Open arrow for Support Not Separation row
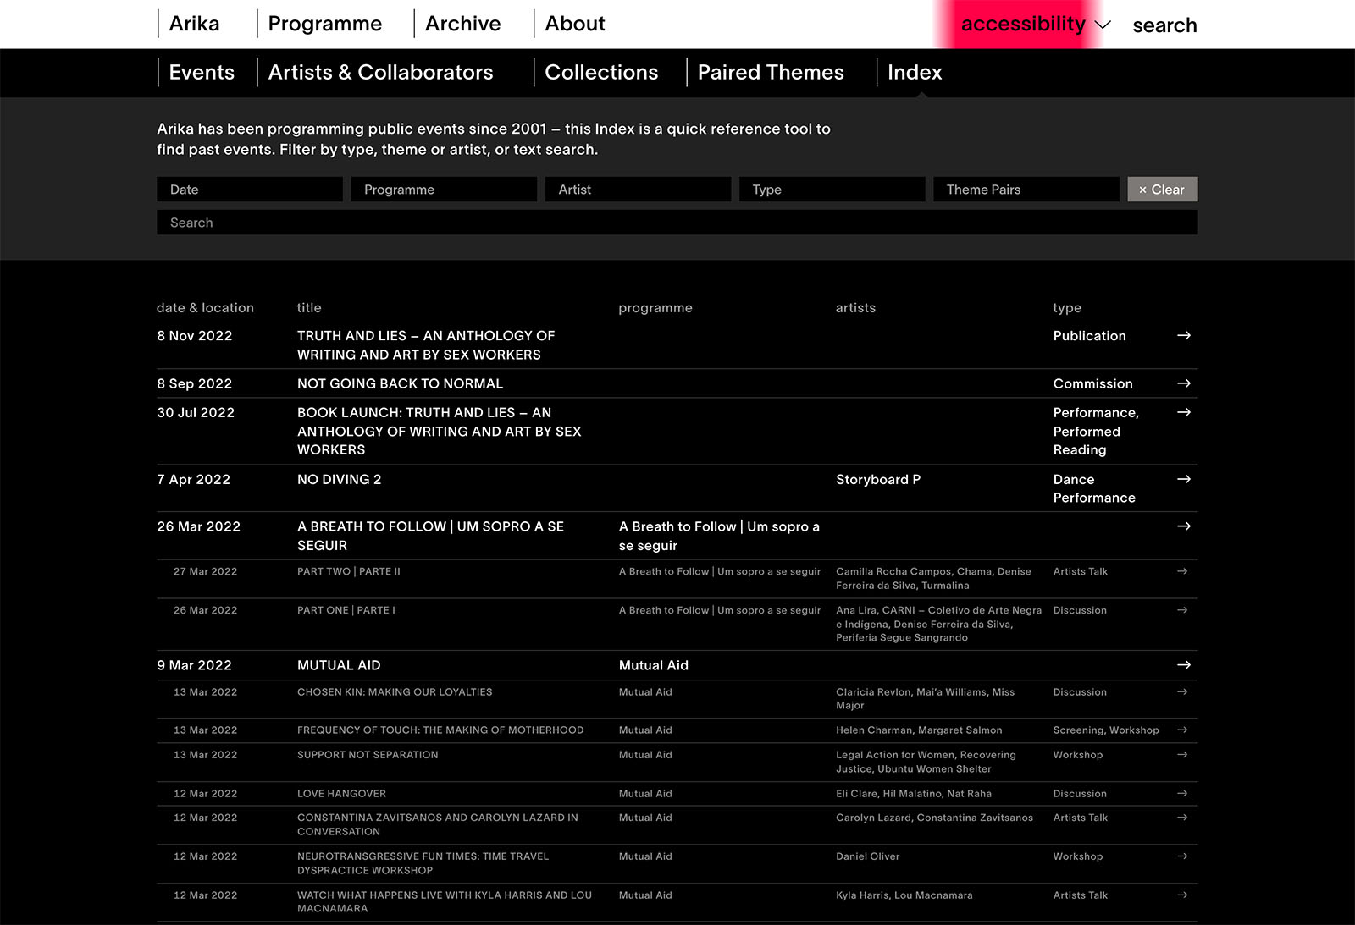Viewport: 1355px width, 925px height. pyautogui.click(x=1182, y=755)
